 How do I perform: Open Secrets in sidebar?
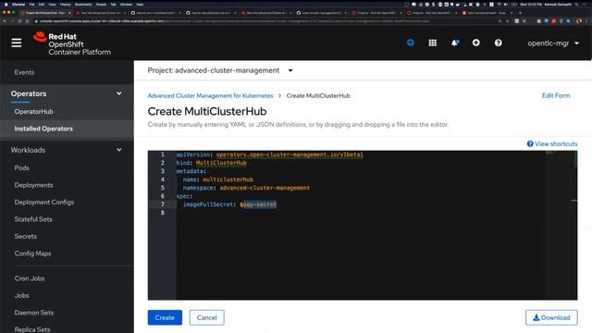(x=25, y=237)
